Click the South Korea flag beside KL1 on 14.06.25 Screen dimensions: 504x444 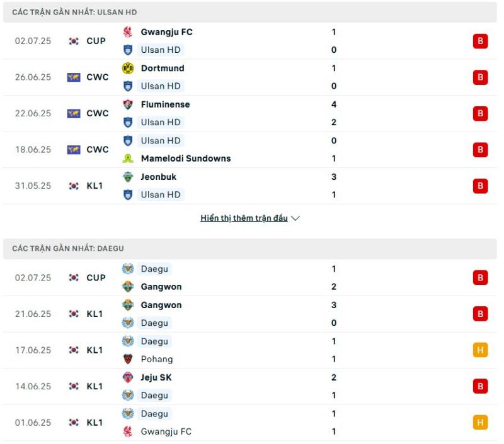click(74, 387)
